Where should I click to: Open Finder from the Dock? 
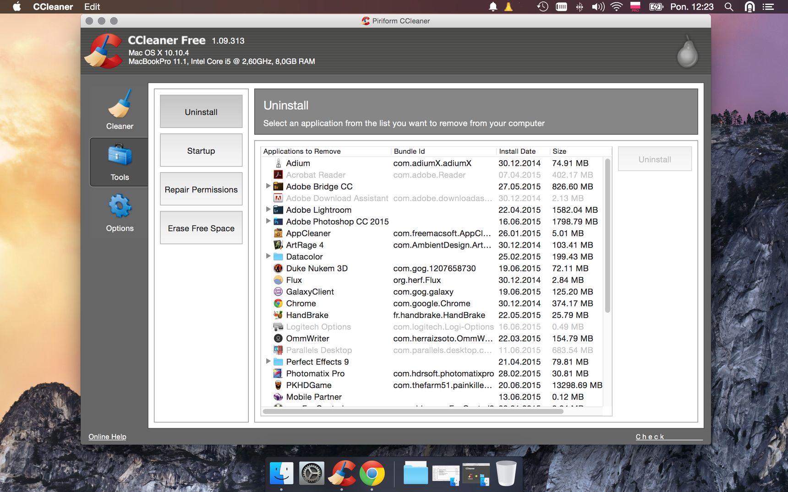coord(281,473)
